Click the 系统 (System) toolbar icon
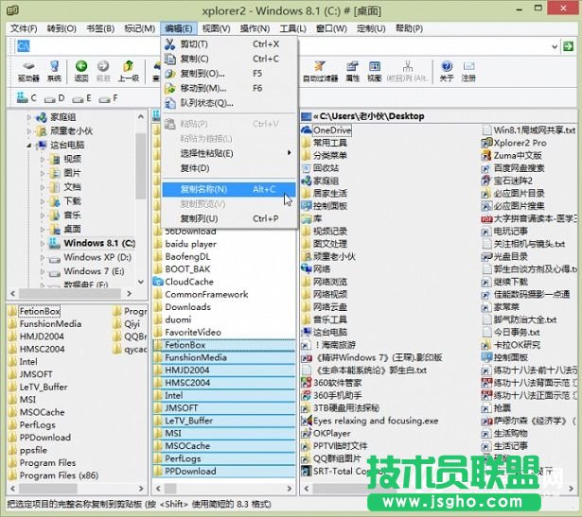 54,71
